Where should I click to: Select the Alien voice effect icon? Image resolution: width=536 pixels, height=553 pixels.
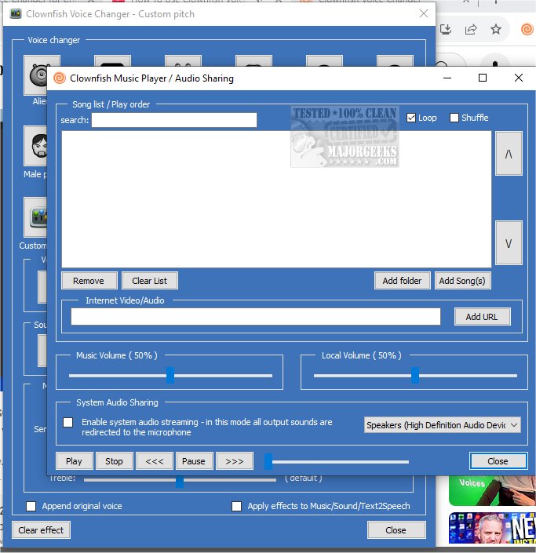pos(35,75)
